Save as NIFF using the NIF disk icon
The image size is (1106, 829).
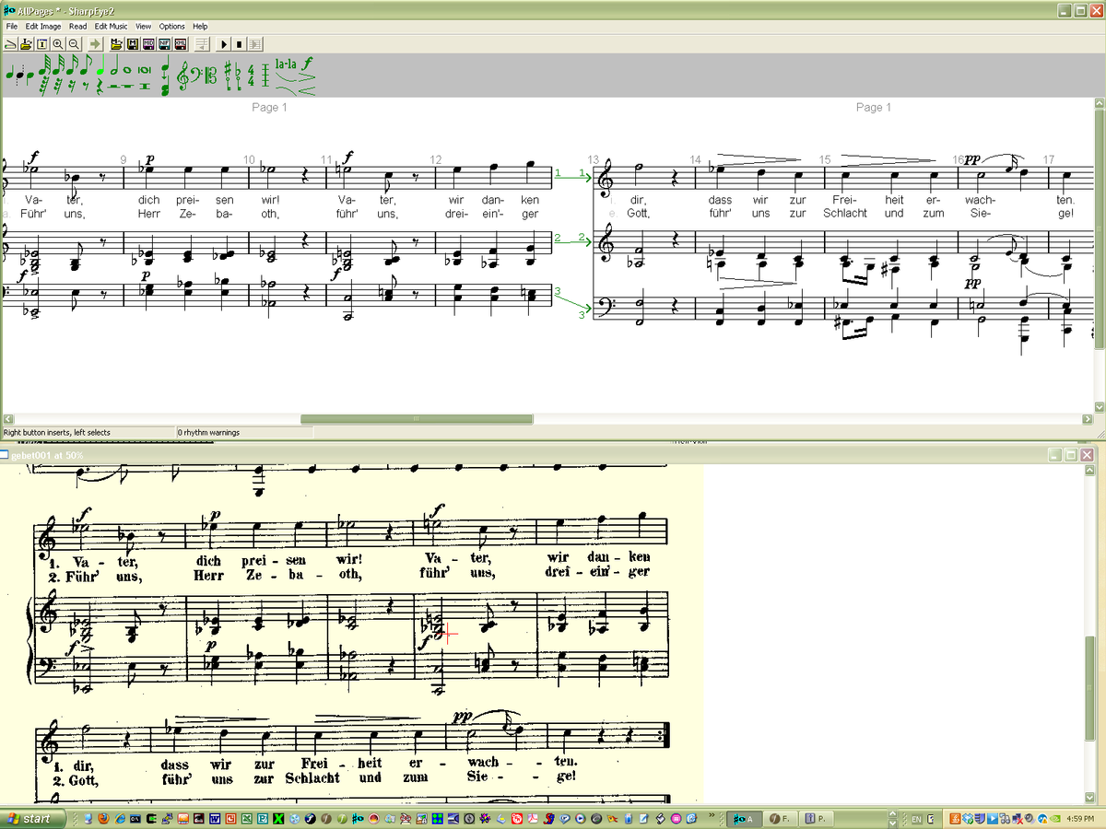coord(164,44)
